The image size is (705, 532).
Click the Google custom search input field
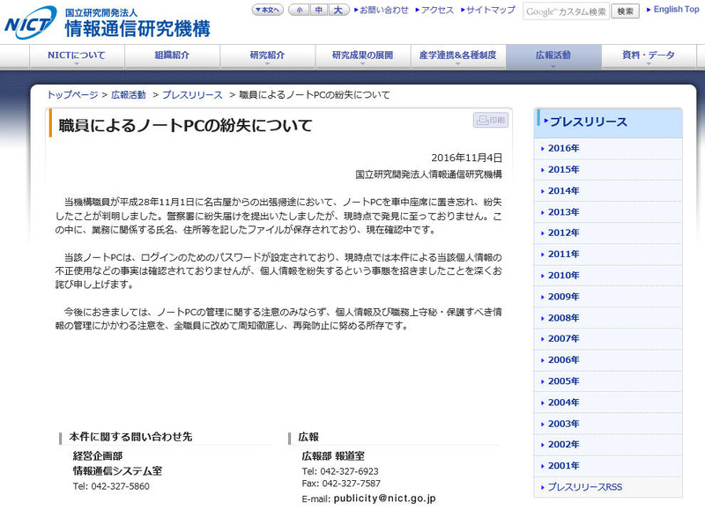tap(566, 11)
